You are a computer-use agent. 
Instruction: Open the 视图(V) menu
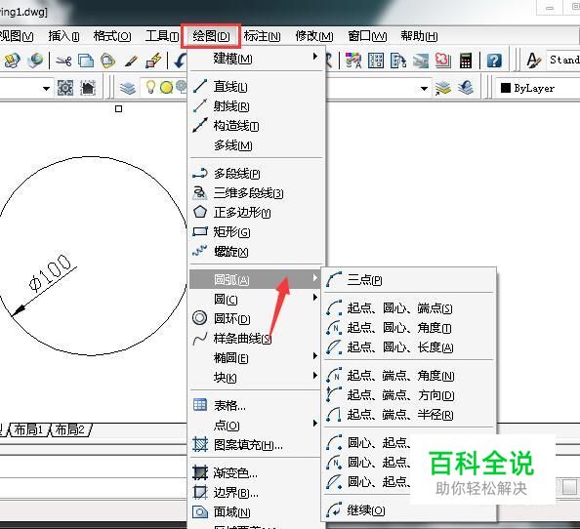pyautogui.click(x=17, y=36)
